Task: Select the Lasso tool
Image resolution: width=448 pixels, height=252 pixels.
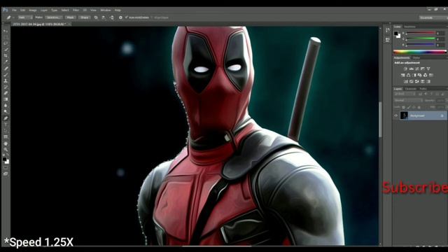Action: [6, 43]
